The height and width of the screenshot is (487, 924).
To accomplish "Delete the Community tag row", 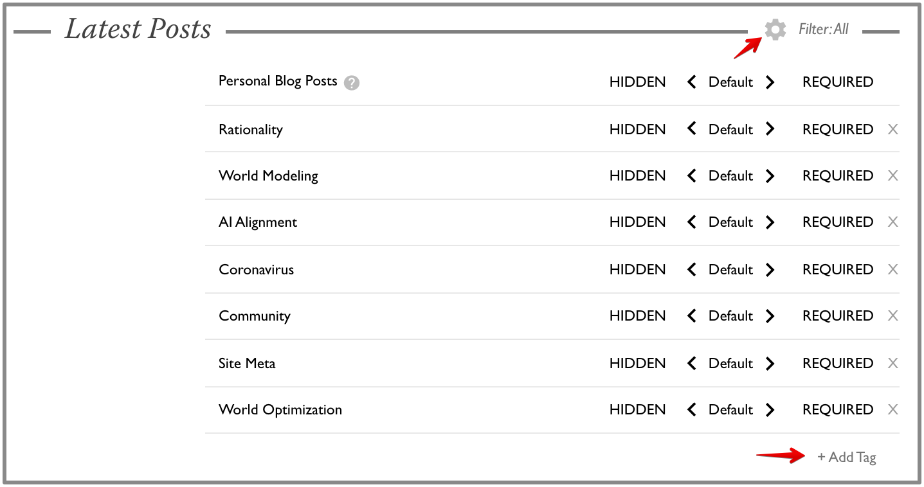I will [892, 316].
